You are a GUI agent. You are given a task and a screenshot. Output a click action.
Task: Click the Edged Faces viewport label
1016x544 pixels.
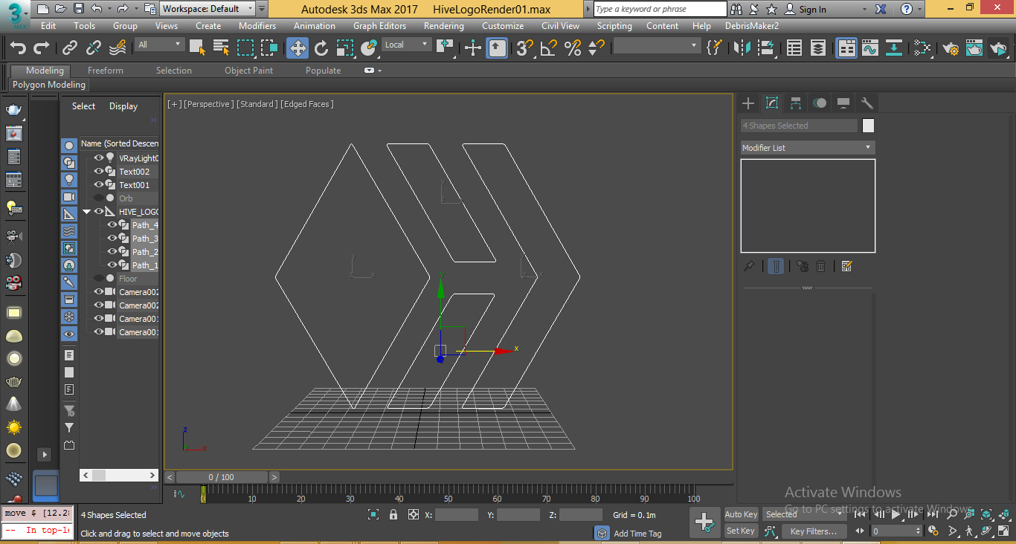306,104
